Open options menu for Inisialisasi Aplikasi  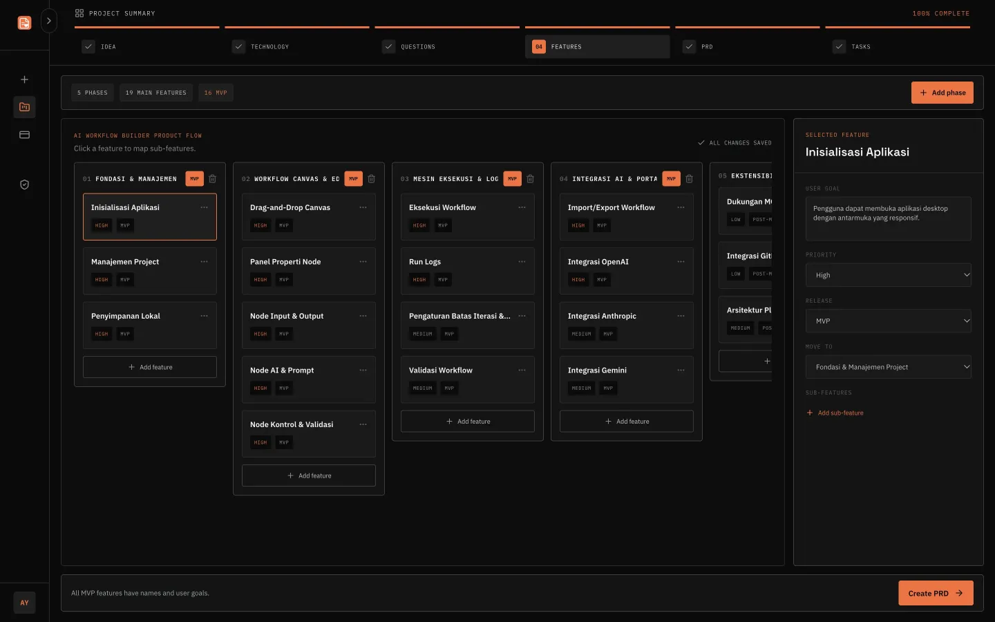point(204,207)
